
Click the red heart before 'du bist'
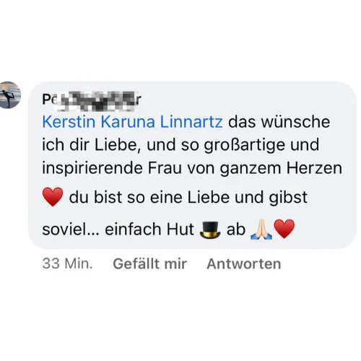(x=53, y=197)
